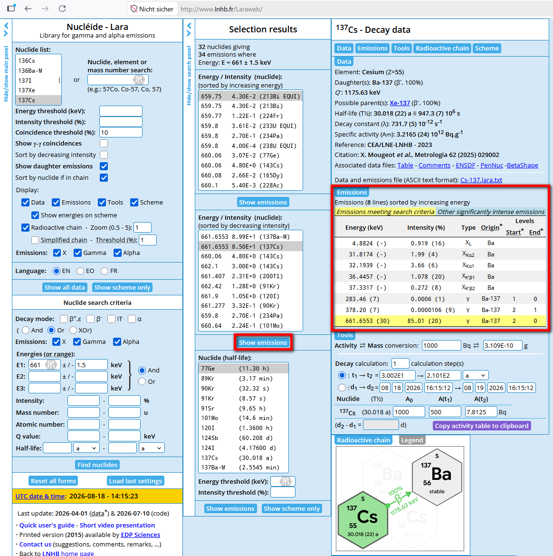Enable the Simplified chain checkbox
553x556 pixels.
pyautogui.click(x=35, y=240)
